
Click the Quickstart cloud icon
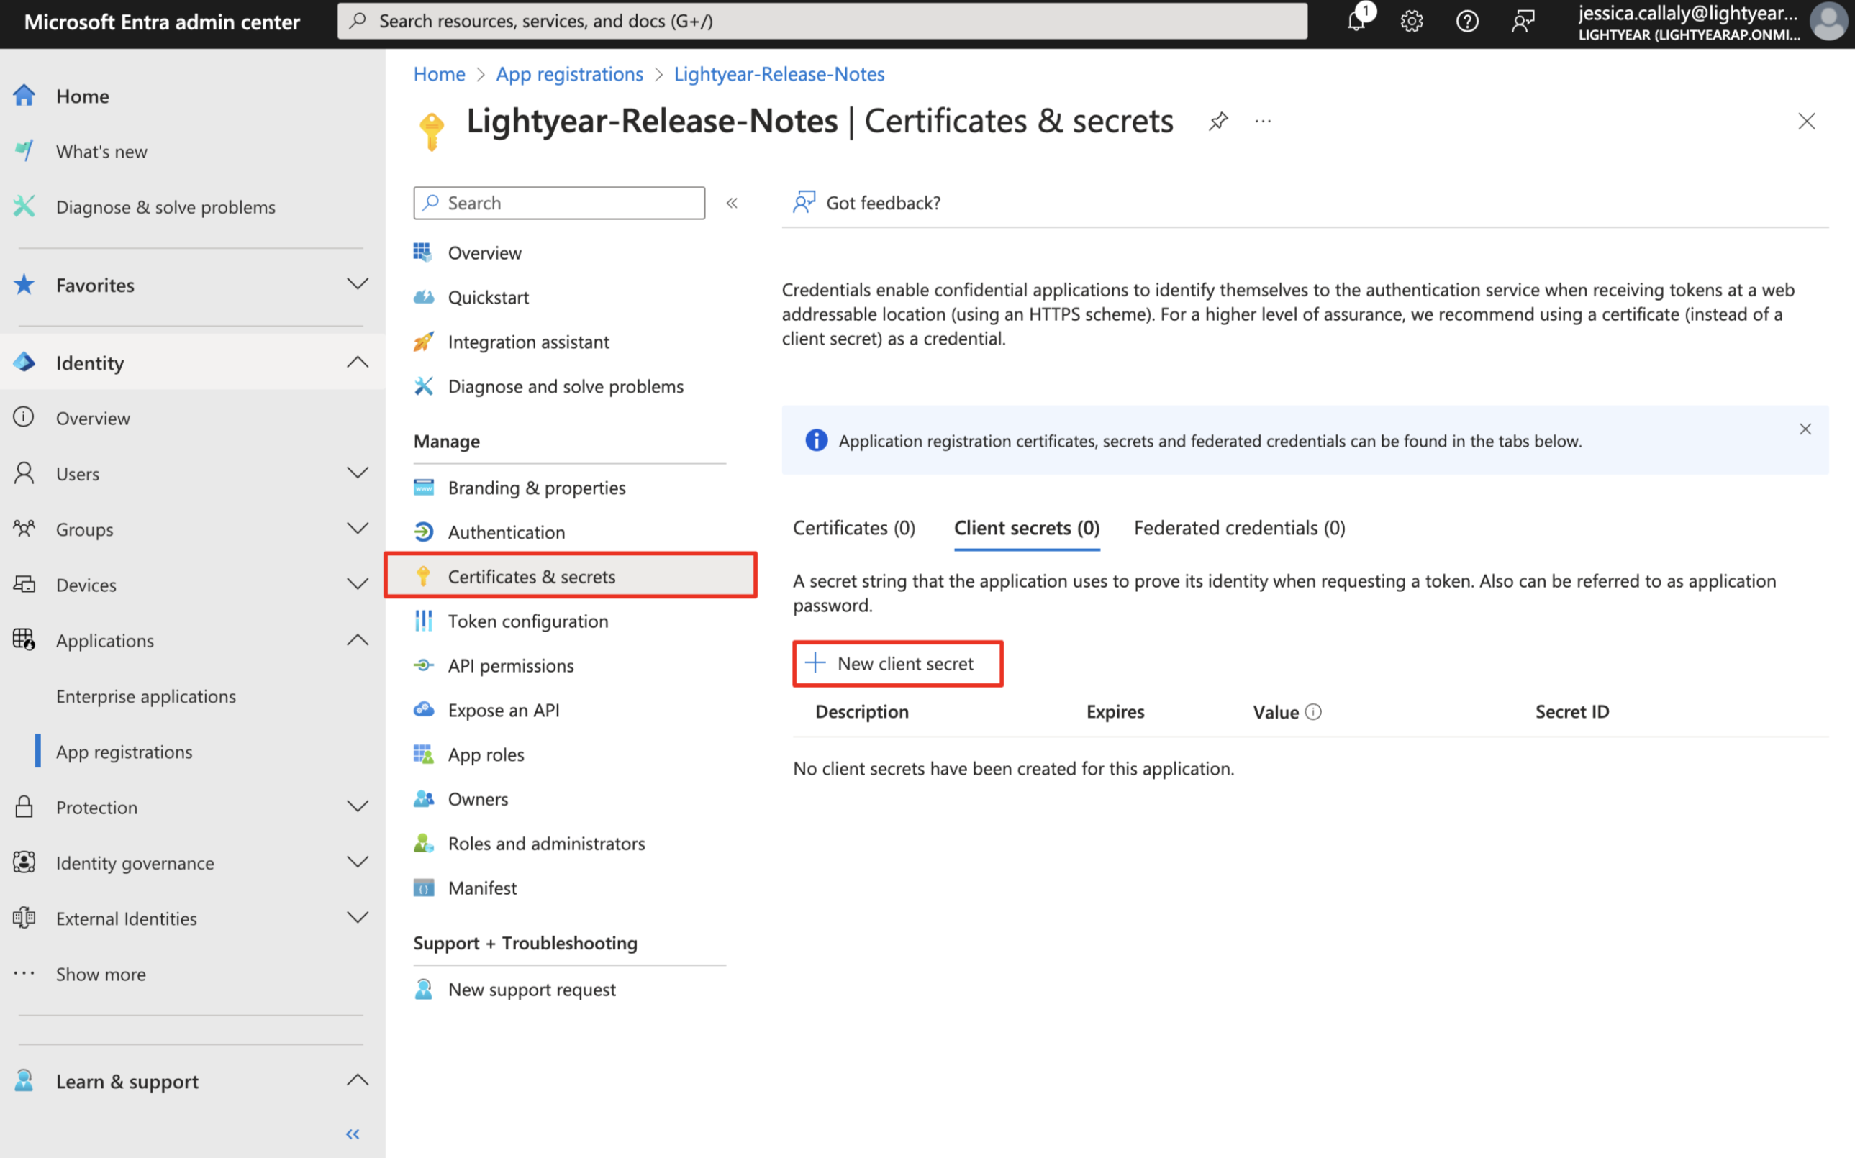click(x=423, y=296)
